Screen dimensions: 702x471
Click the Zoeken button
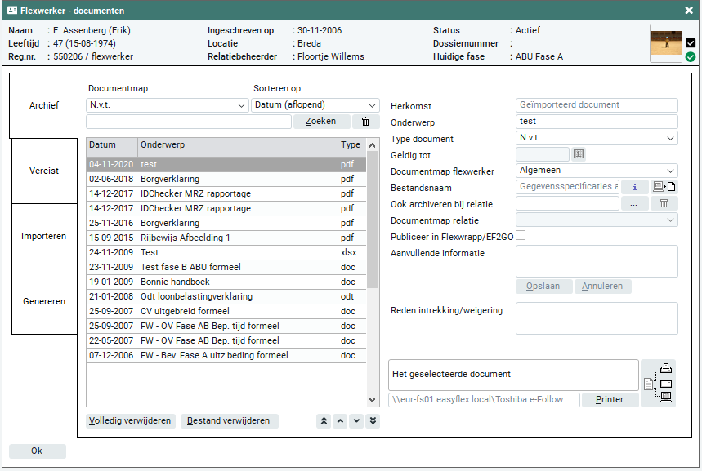[321, 122]
